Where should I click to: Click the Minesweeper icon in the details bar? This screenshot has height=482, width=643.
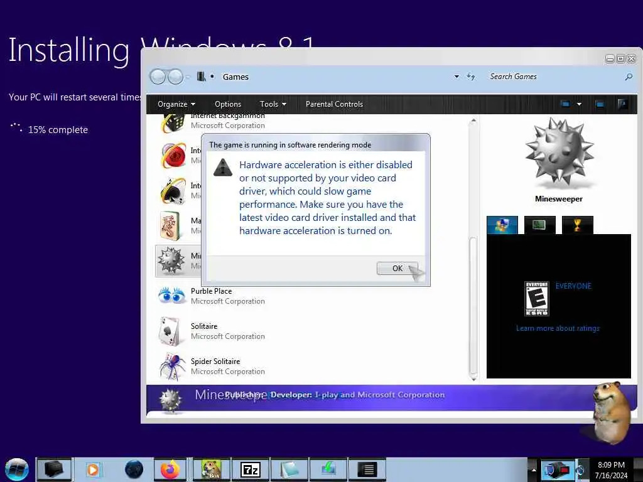(171, 400)
